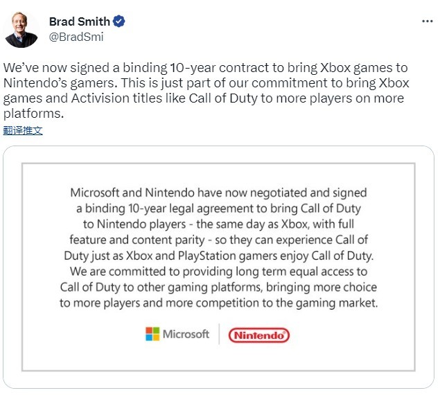Select the blue square of the Microsoft logo

[x=149, y=337]
